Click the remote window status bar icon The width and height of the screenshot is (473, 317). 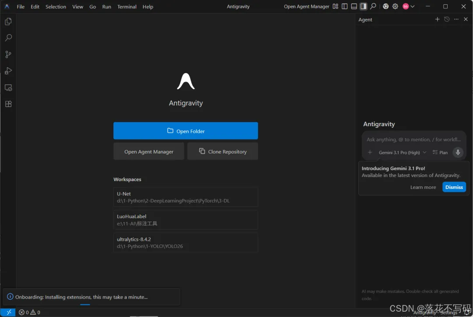tap(8, 313)
